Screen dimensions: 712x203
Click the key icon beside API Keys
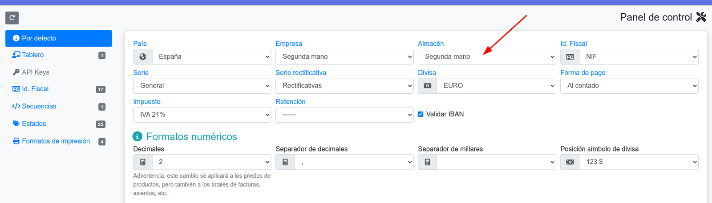pyautogui.click(x=16, y=72)
